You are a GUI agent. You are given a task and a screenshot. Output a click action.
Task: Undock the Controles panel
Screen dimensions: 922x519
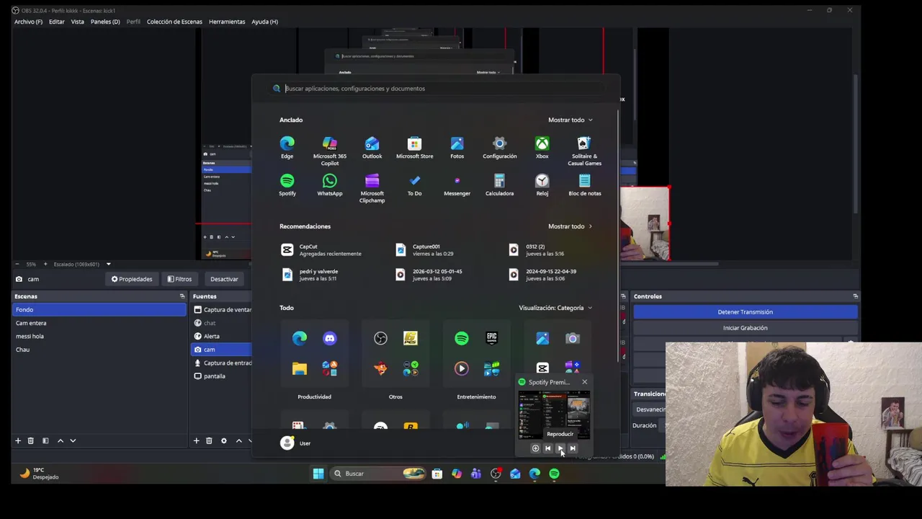click(x=855, y=296)
